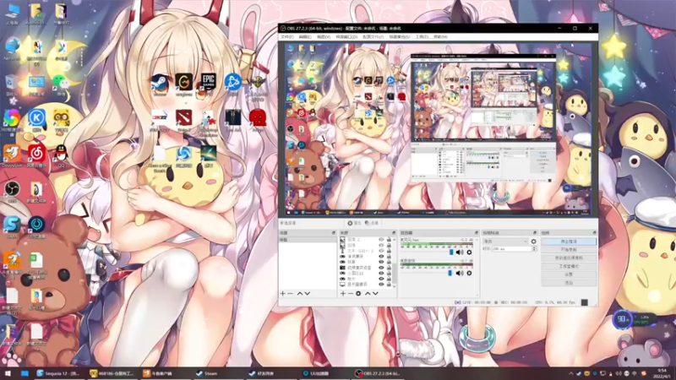Open the Steam desktop shortcut
The width and height of the screenshot is (676, 380).
click(158, 84)
